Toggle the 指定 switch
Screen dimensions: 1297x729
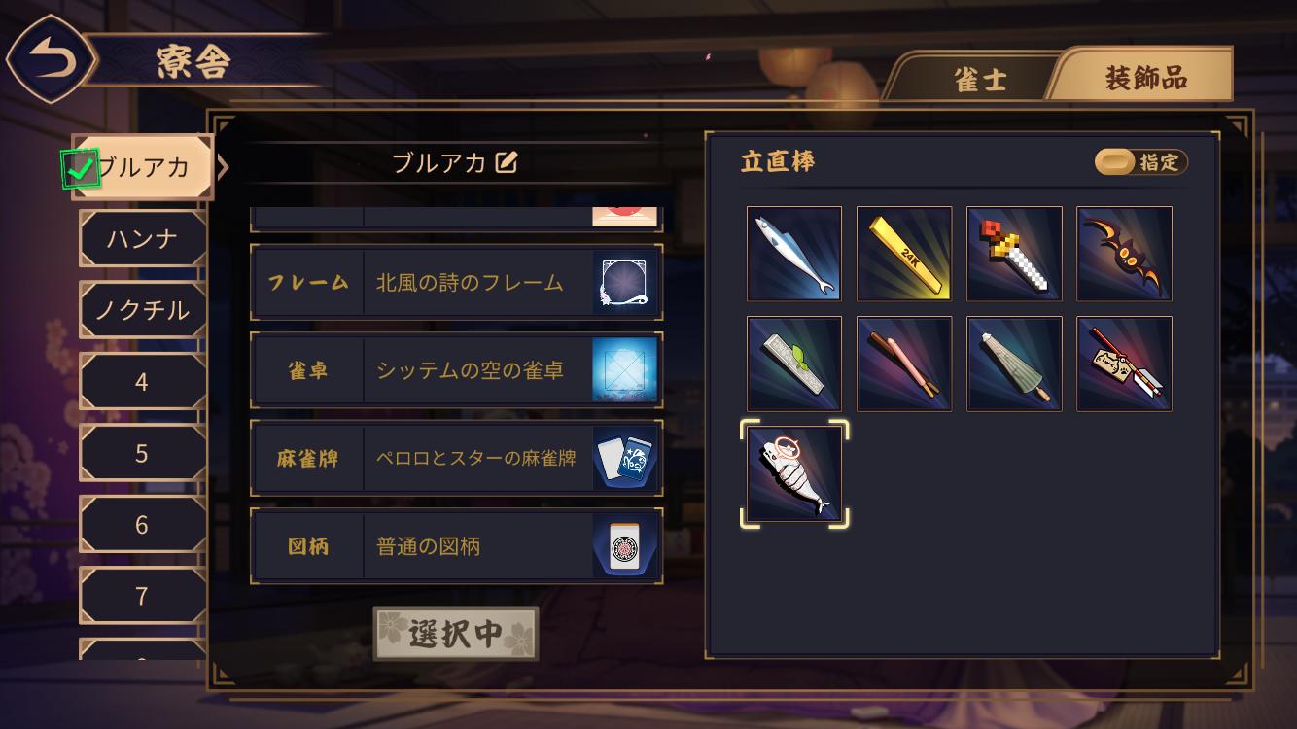point(1141,162)
